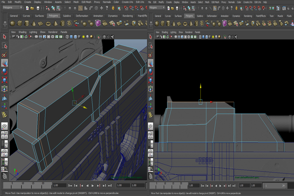Click Play forwards button in right window
This screenshot has width=294, height=196.
[x=220, y=186]
